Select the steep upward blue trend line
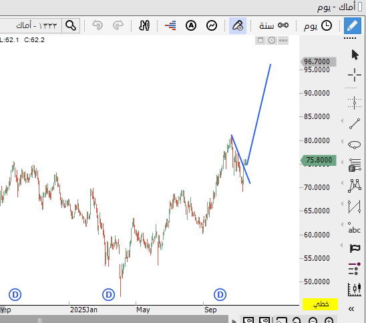The height and width of the screenshot is (323, 366). click(259, 114)
